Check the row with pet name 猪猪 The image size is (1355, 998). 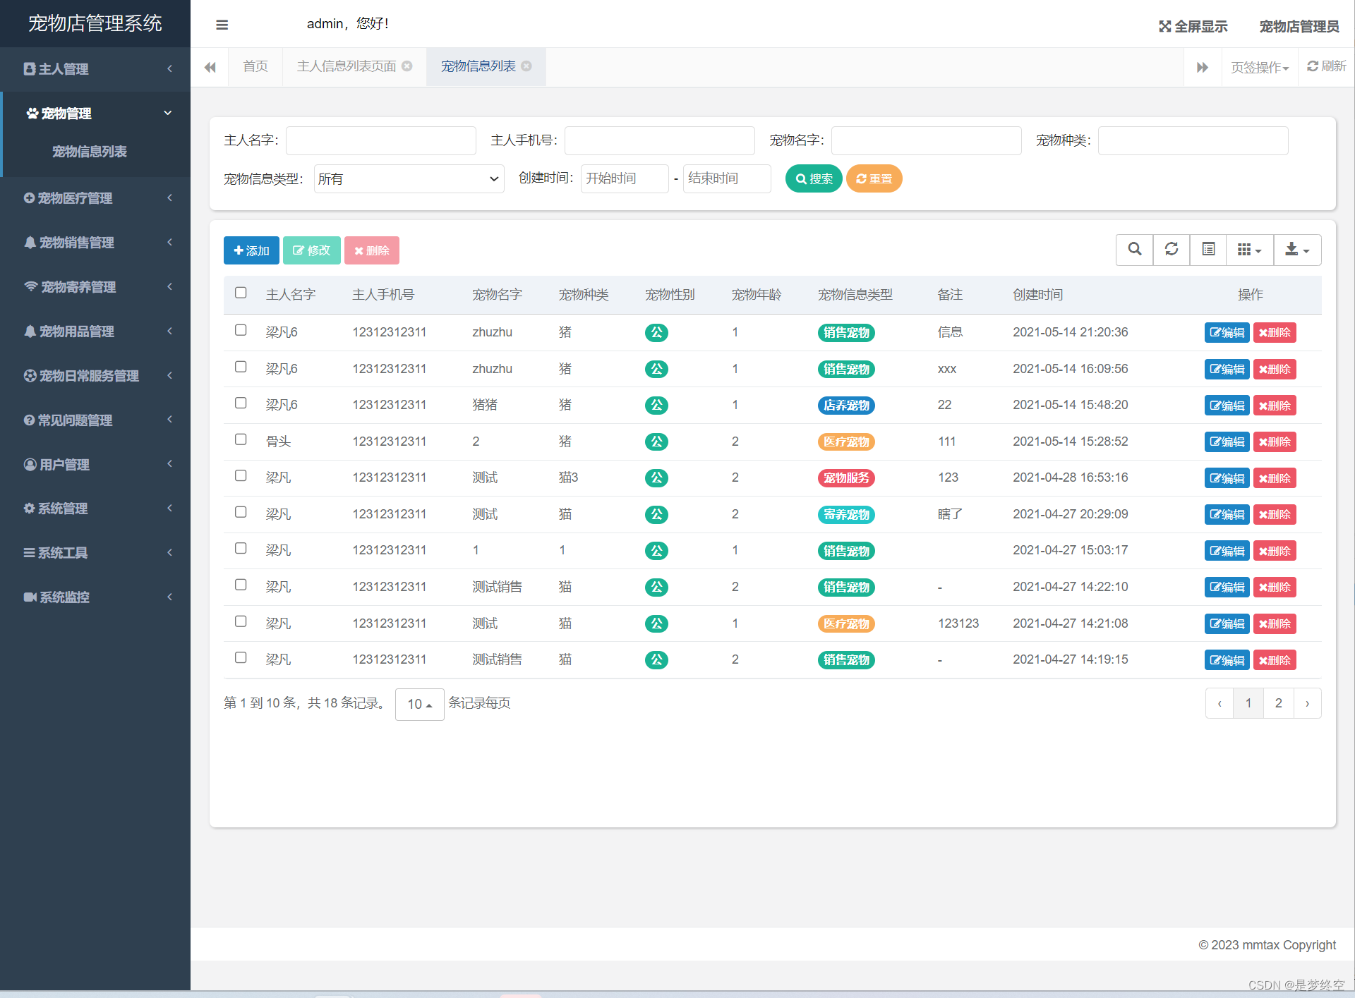coord(241,403)
